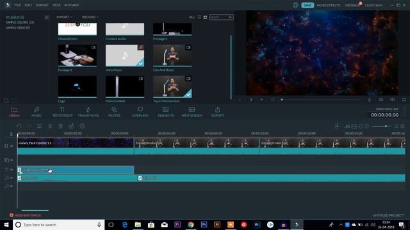
Task: Mute the first music track
Action: pyautogui.click(x=12, y=178)
